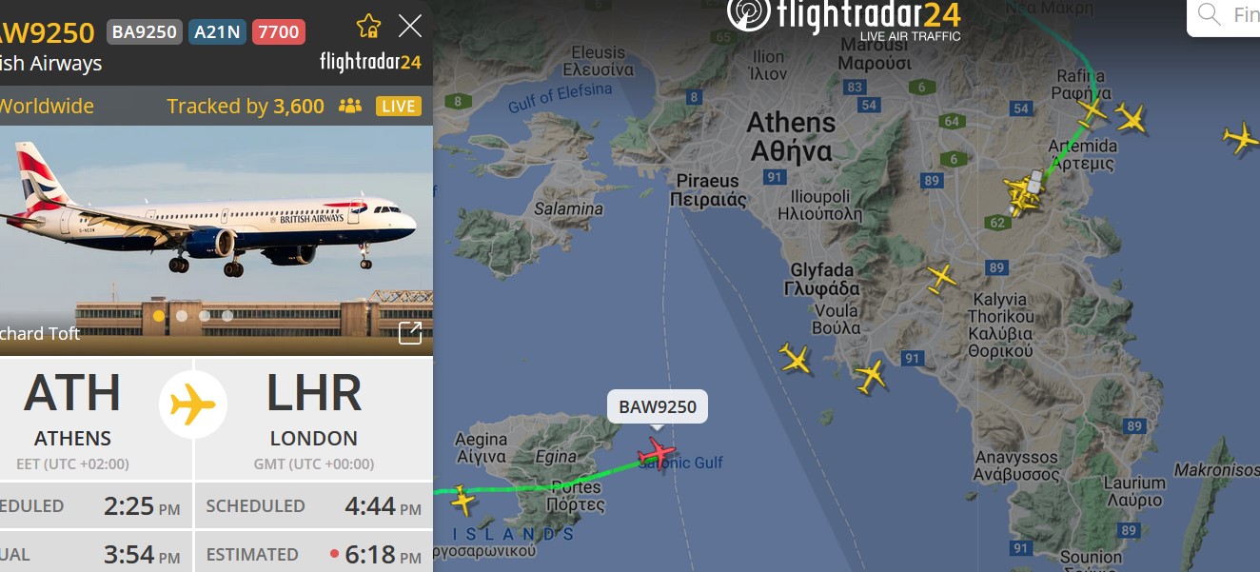1260x572 pixels.
Task: Click the yellow plane near Aegina island
Action: [463, 500]
